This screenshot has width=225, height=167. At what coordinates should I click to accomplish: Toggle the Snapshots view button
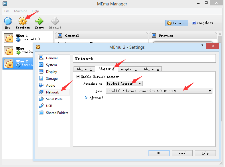tap(202, 23)
